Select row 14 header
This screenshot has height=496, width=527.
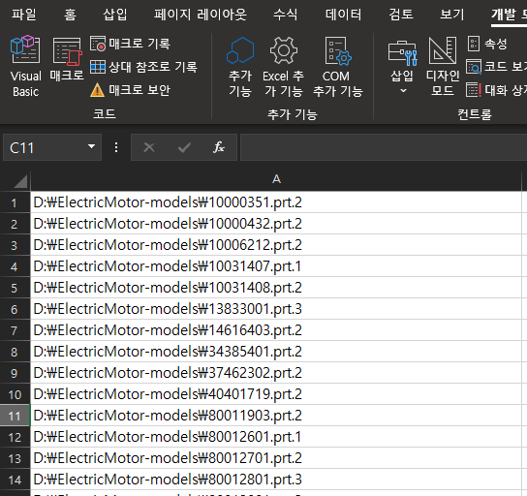pyautogui.click(x=15, y=480)
